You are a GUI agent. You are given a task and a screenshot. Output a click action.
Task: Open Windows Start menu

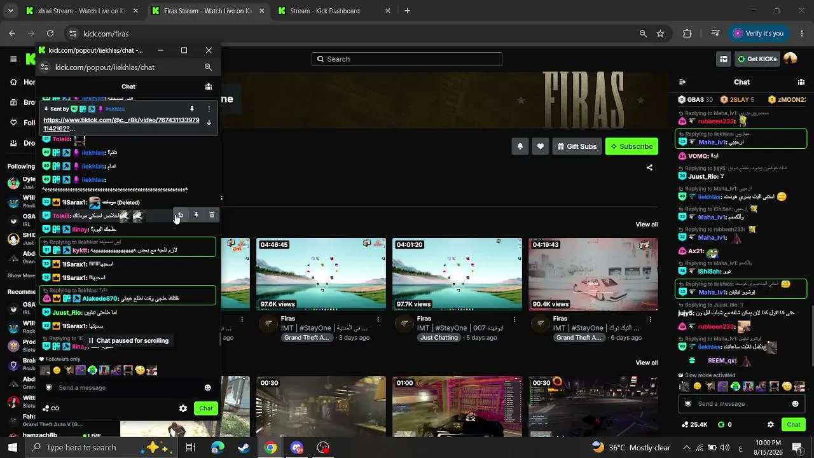tap(12, 448)
